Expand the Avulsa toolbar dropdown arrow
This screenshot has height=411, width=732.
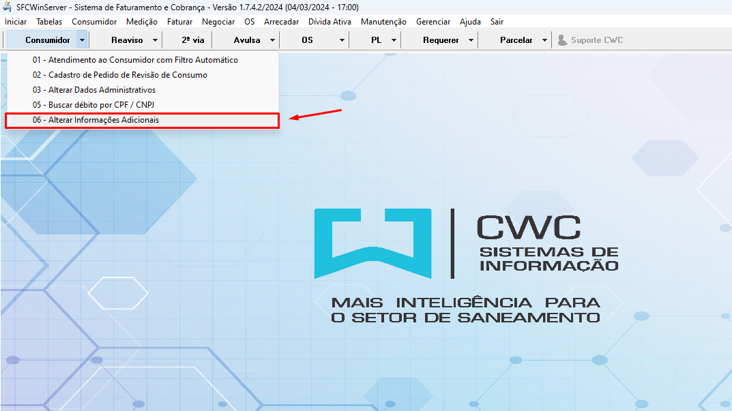click(272, 40)
